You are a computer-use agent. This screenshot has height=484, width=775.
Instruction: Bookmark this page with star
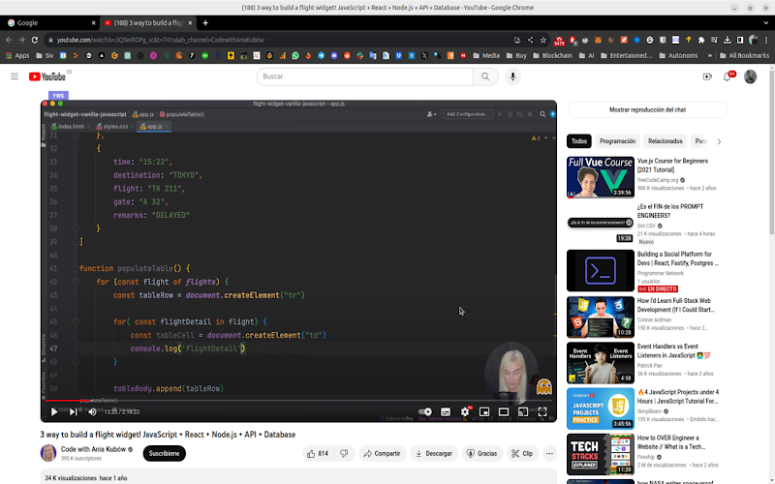pos(543,40)
